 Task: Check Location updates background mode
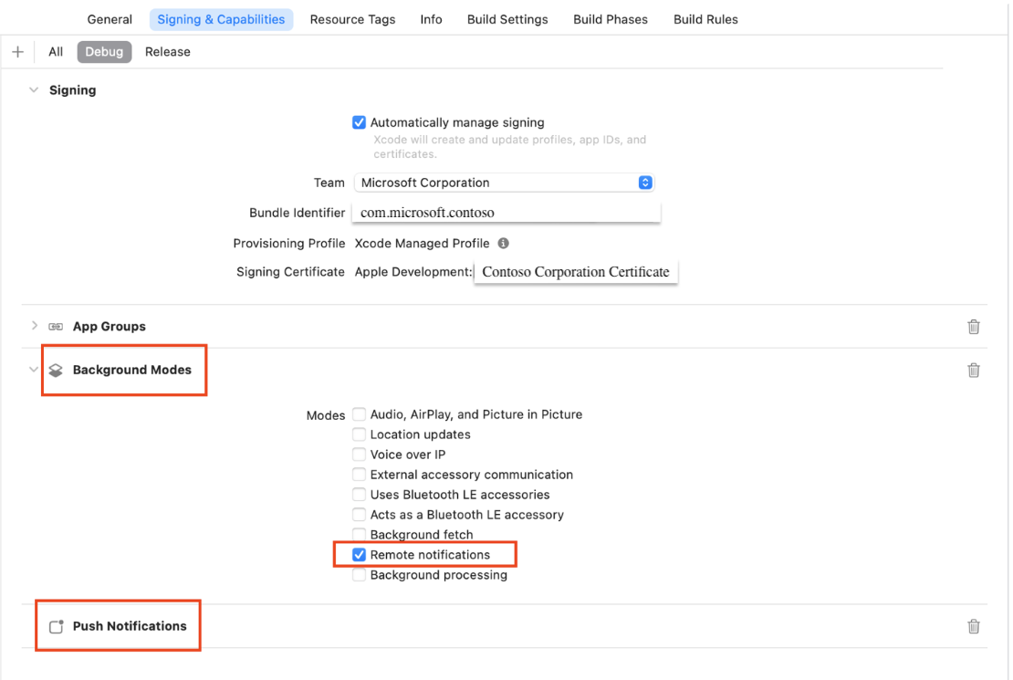pos(359,434)
